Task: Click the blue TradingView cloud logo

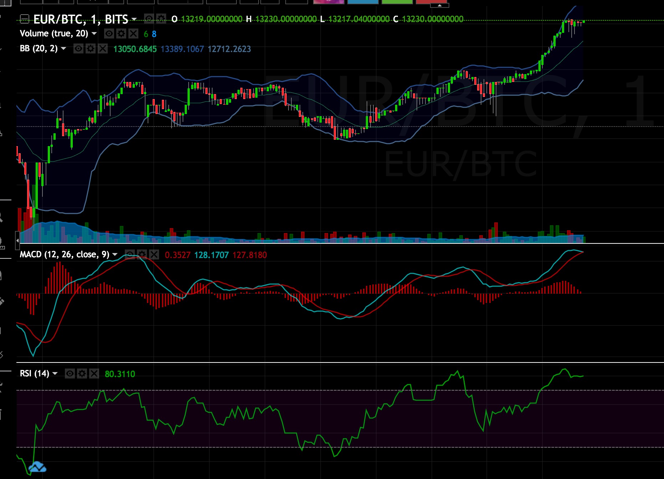Action: pyautogui.click(x=37, y=467)
